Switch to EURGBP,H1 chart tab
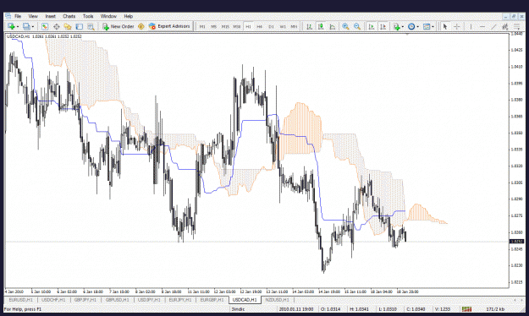The image size is (529, 316). (x=212, y=300)
